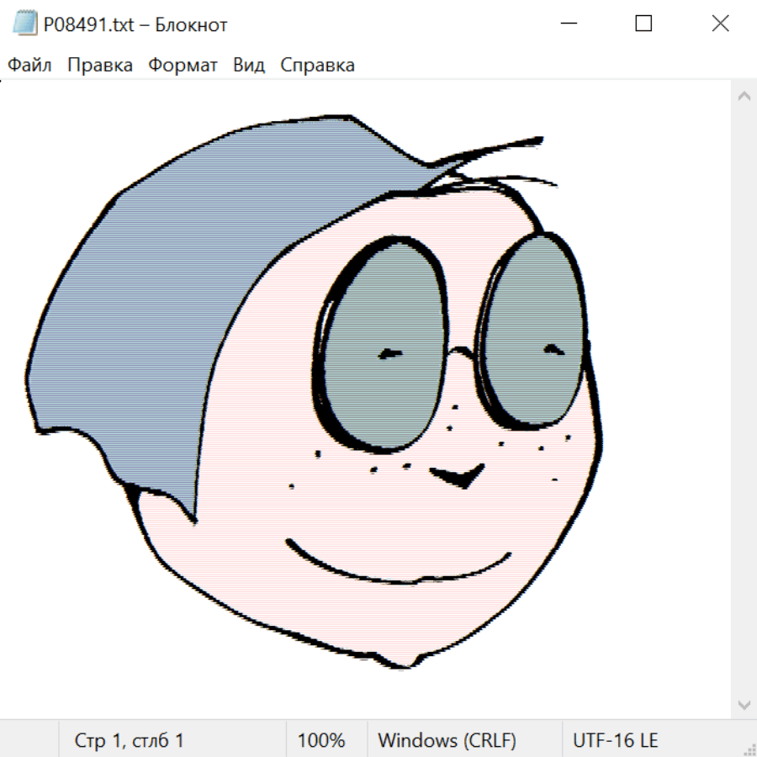Open the Файл menu
Image resolution: width=757 pixels, height=757 pixels.
[x=29, y=66]
